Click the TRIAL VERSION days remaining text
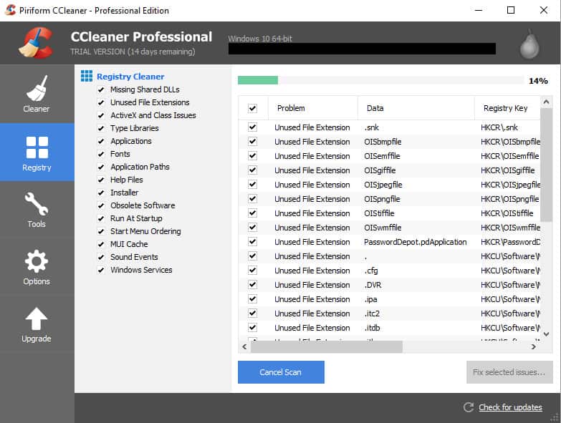Viewport: 561px width, 423px height. [x=133, y=52]
